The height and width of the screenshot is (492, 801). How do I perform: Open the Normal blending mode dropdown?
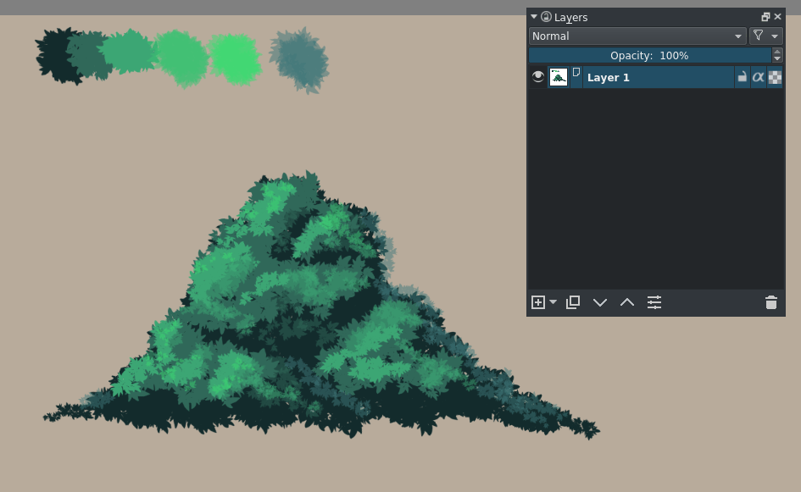[x=636, y=36]
